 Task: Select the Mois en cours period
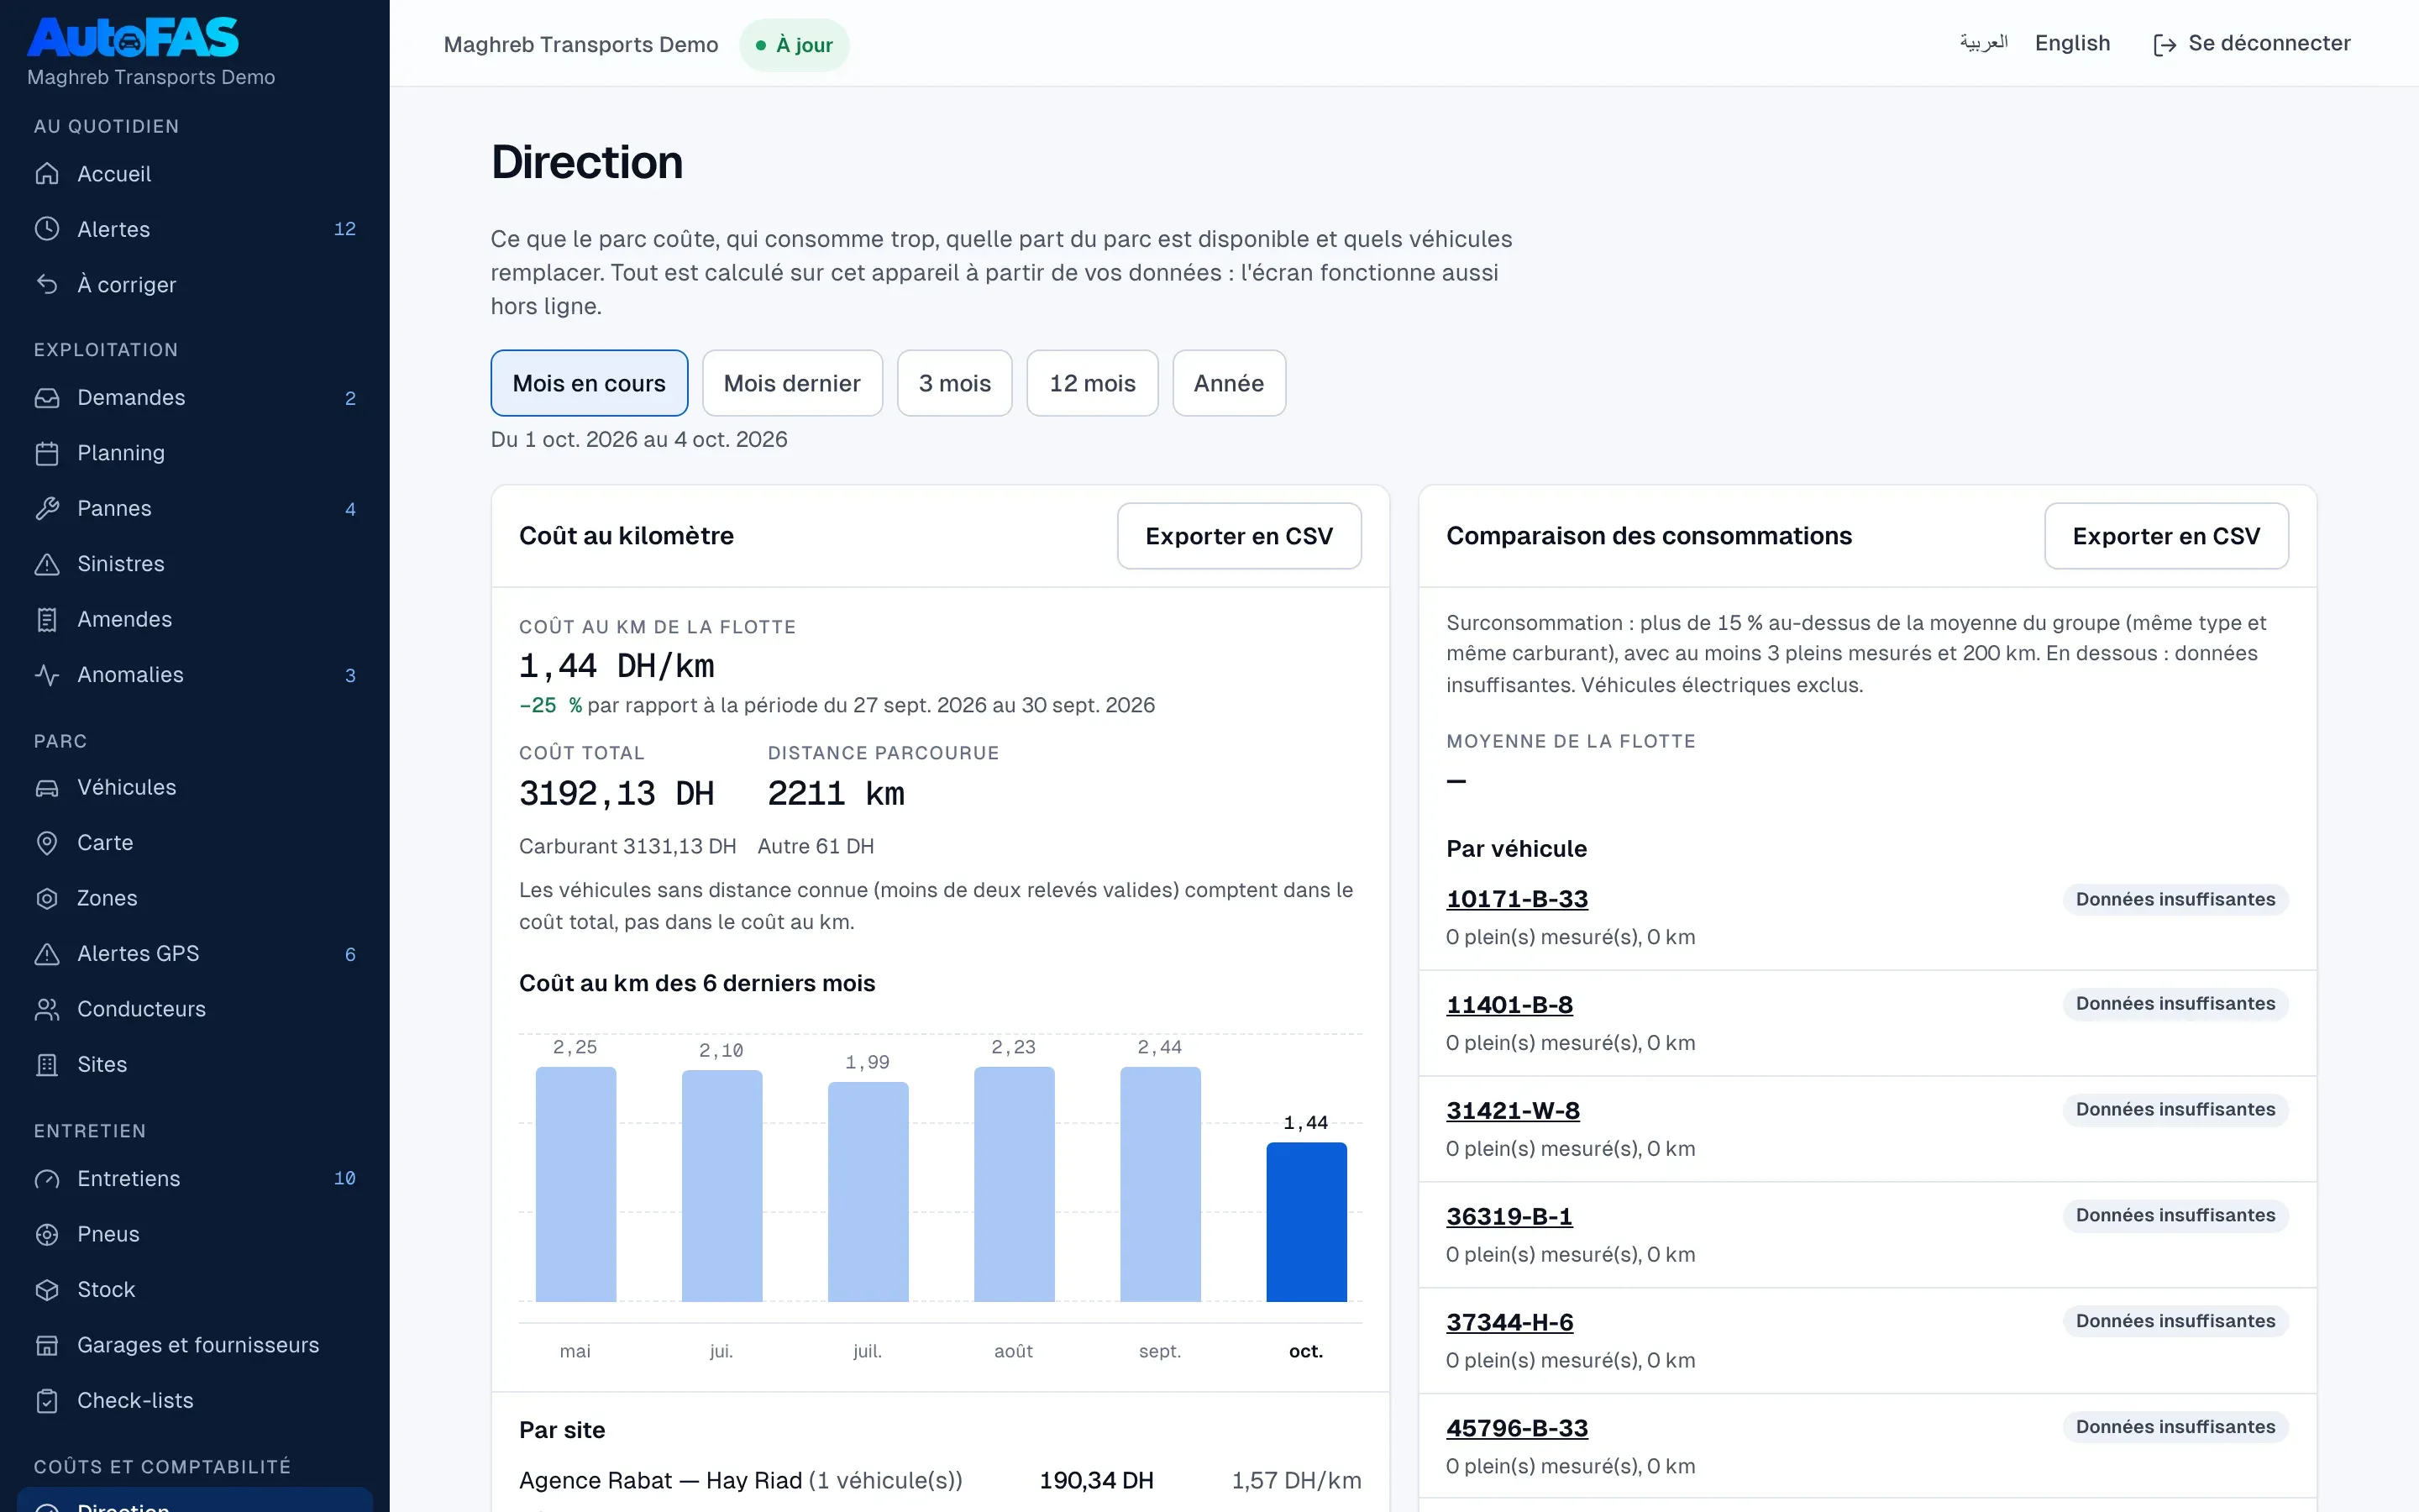[589, 383]
